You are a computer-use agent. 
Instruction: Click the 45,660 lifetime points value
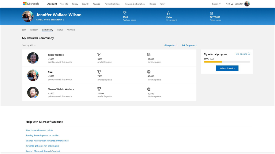pyautogui.click(x=151, y=76)
